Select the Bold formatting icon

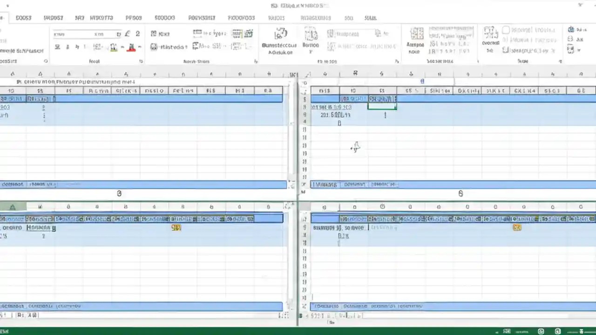(x=57, y=47)
